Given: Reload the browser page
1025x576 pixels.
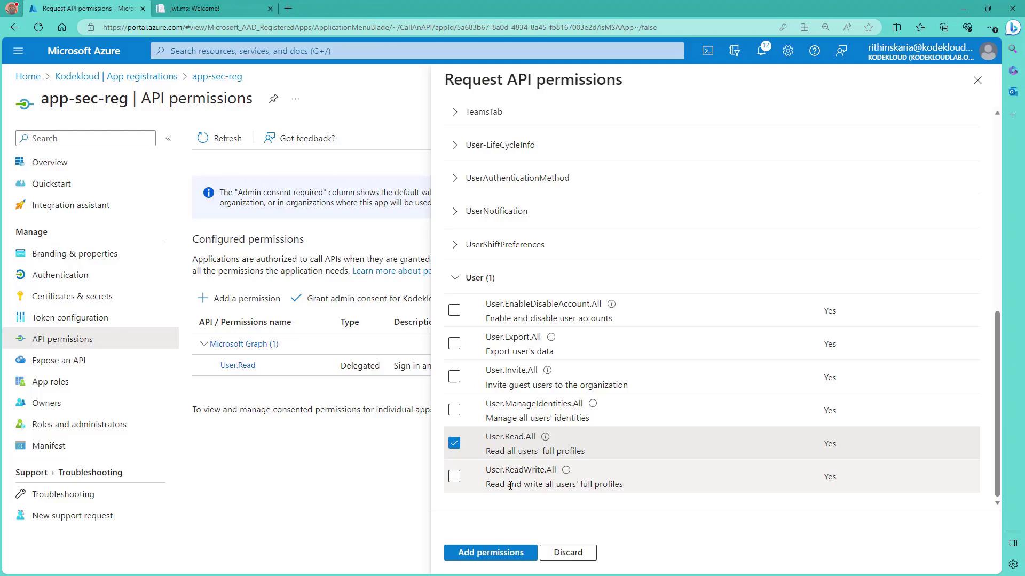Looking at the screenshot, I should click(38, 27).
